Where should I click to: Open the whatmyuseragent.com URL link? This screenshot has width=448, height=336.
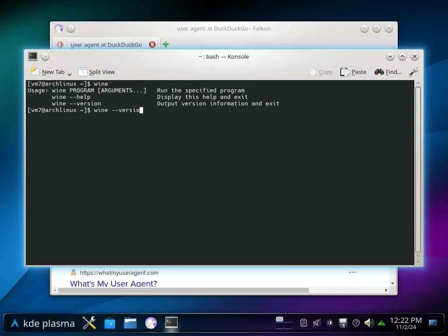point(119,273)
